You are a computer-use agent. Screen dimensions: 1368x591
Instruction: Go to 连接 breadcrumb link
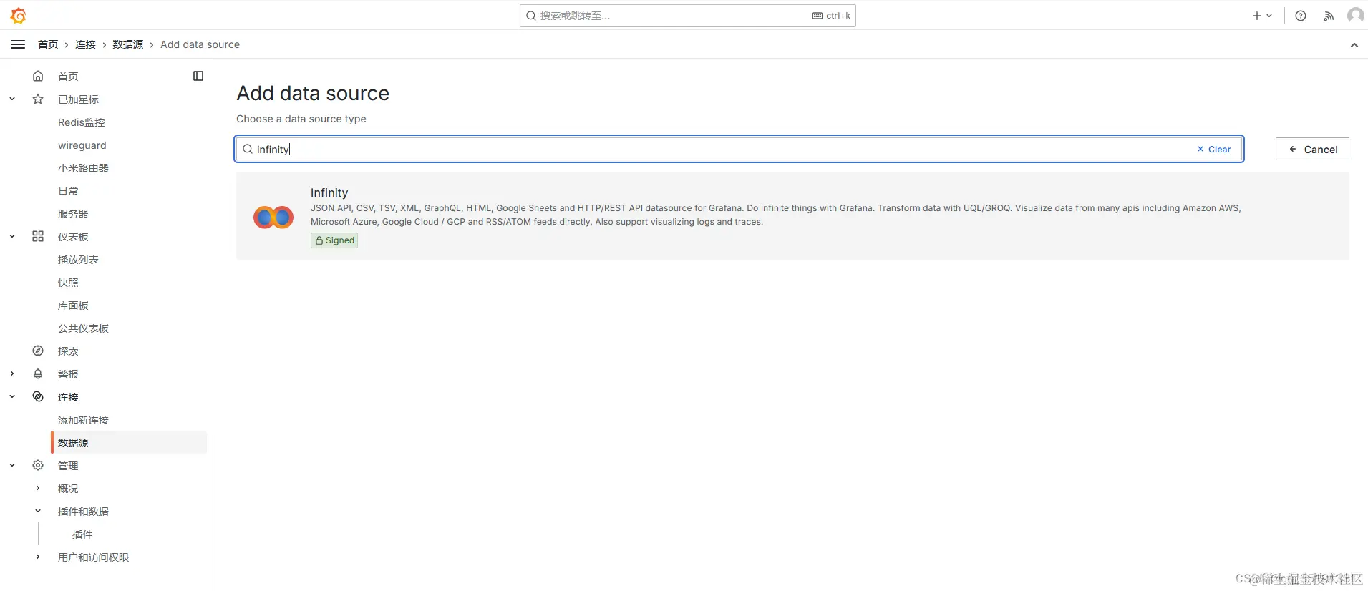(x=85, y=44)
